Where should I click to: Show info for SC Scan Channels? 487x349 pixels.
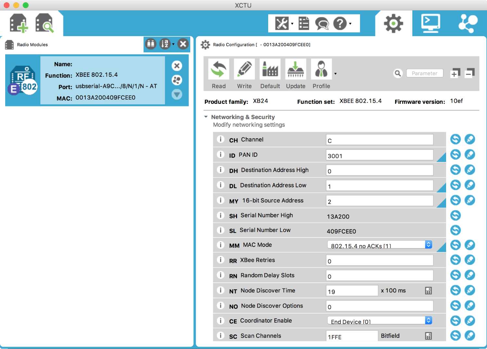pos(220,335)
